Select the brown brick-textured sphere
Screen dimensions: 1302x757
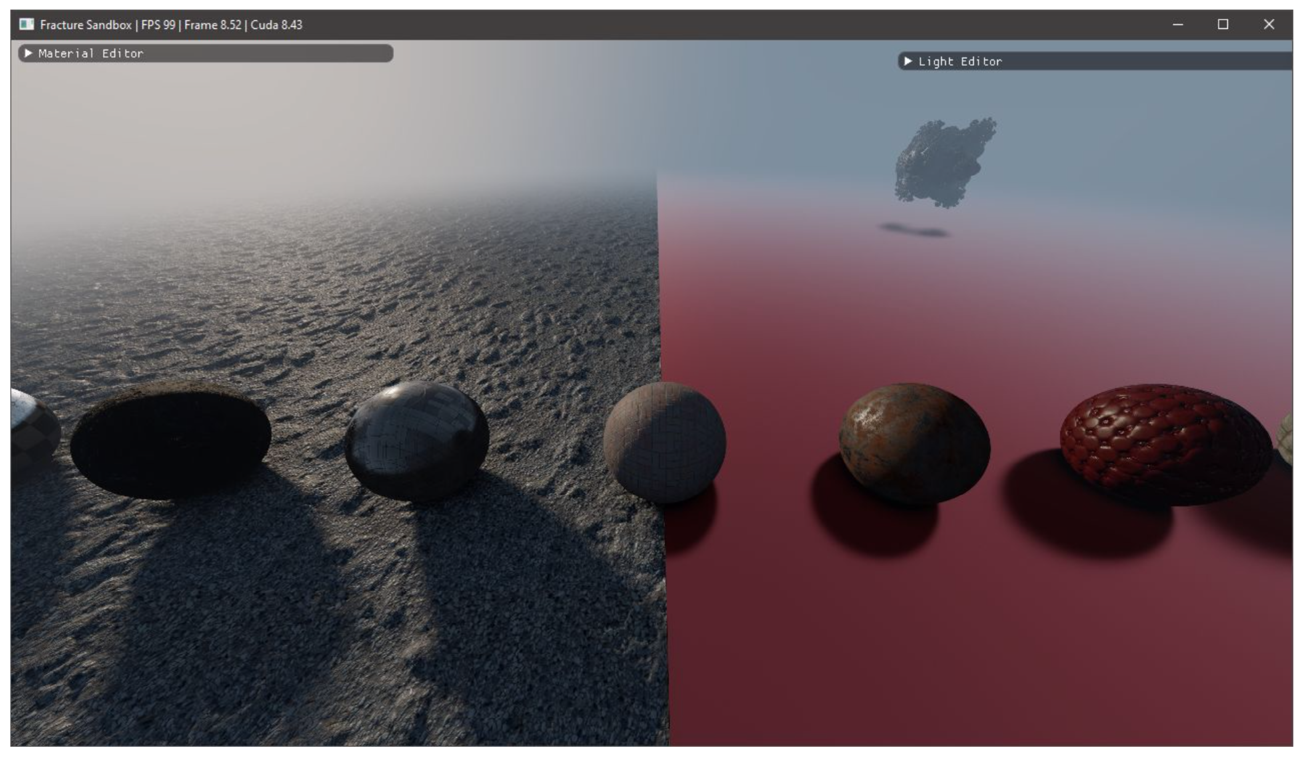coord(664,442)
